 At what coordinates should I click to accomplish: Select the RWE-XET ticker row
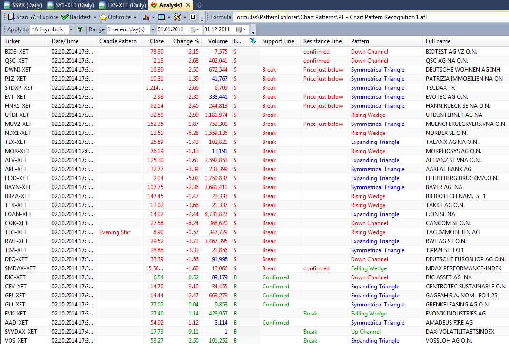(x=254, y=241)
